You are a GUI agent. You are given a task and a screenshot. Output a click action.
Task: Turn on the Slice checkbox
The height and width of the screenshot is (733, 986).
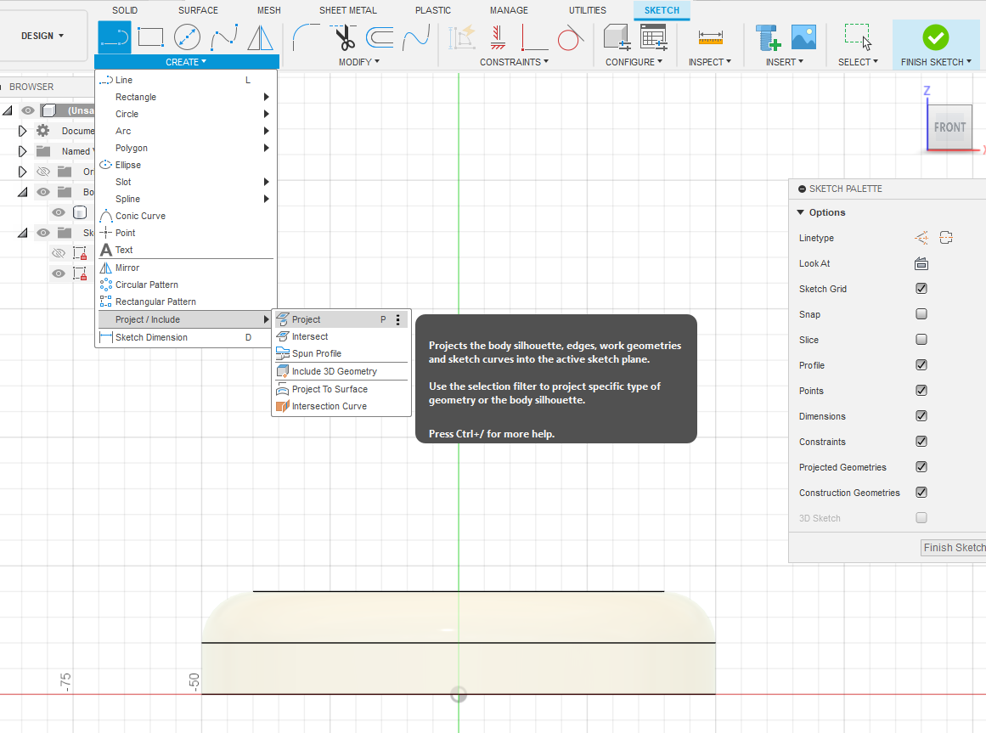(x=921, y=340)
